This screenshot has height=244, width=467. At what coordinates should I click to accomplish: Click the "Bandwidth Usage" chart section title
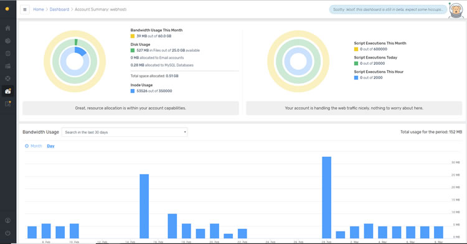pyautogui.click(x=41, y=132)
